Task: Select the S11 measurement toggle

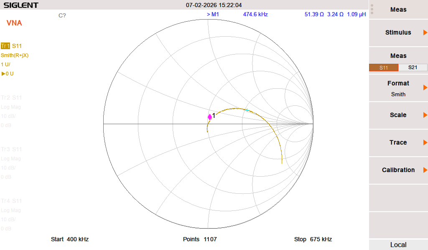Action: (x=383, y=67)
